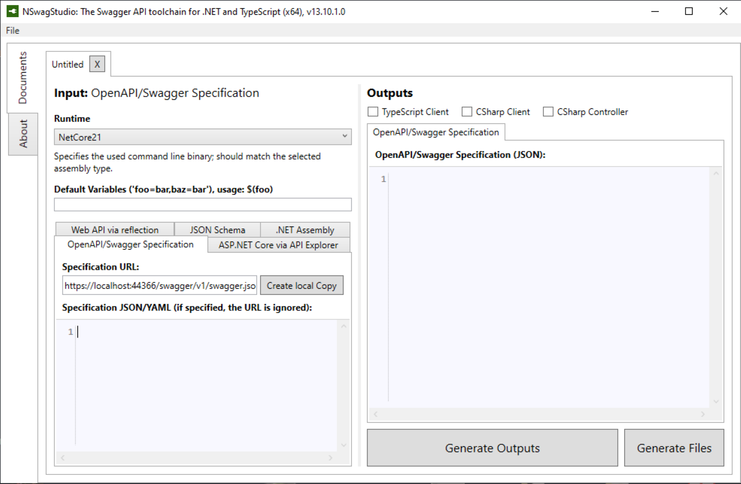The width and height of the screenshot is (741, 484).
Task: Select the Untitled document tab
Action: click(x=68, y=64)
